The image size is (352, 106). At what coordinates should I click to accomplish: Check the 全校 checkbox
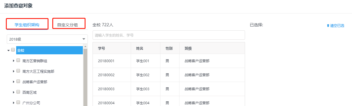pyautogui.click(x=13, y=50)
